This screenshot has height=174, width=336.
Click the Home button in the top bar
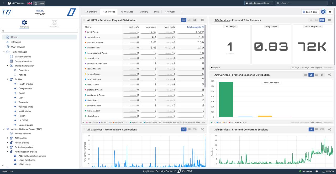[x=39, y=3]
